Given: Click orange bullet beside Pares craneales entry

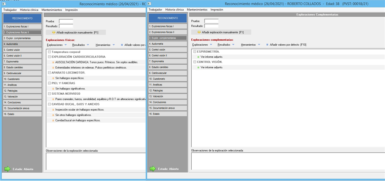Looking at the screenshot, I should [x=53, y=99].
